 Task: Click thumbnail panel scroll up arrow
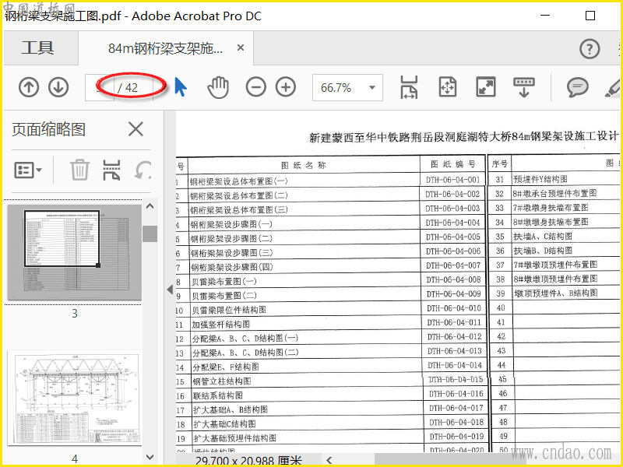(x=150, y=206)
